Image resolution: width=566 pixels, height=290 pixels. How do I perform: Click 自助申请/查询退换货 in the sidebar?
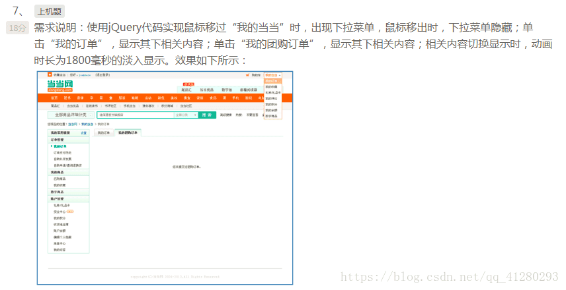[67, 165]
